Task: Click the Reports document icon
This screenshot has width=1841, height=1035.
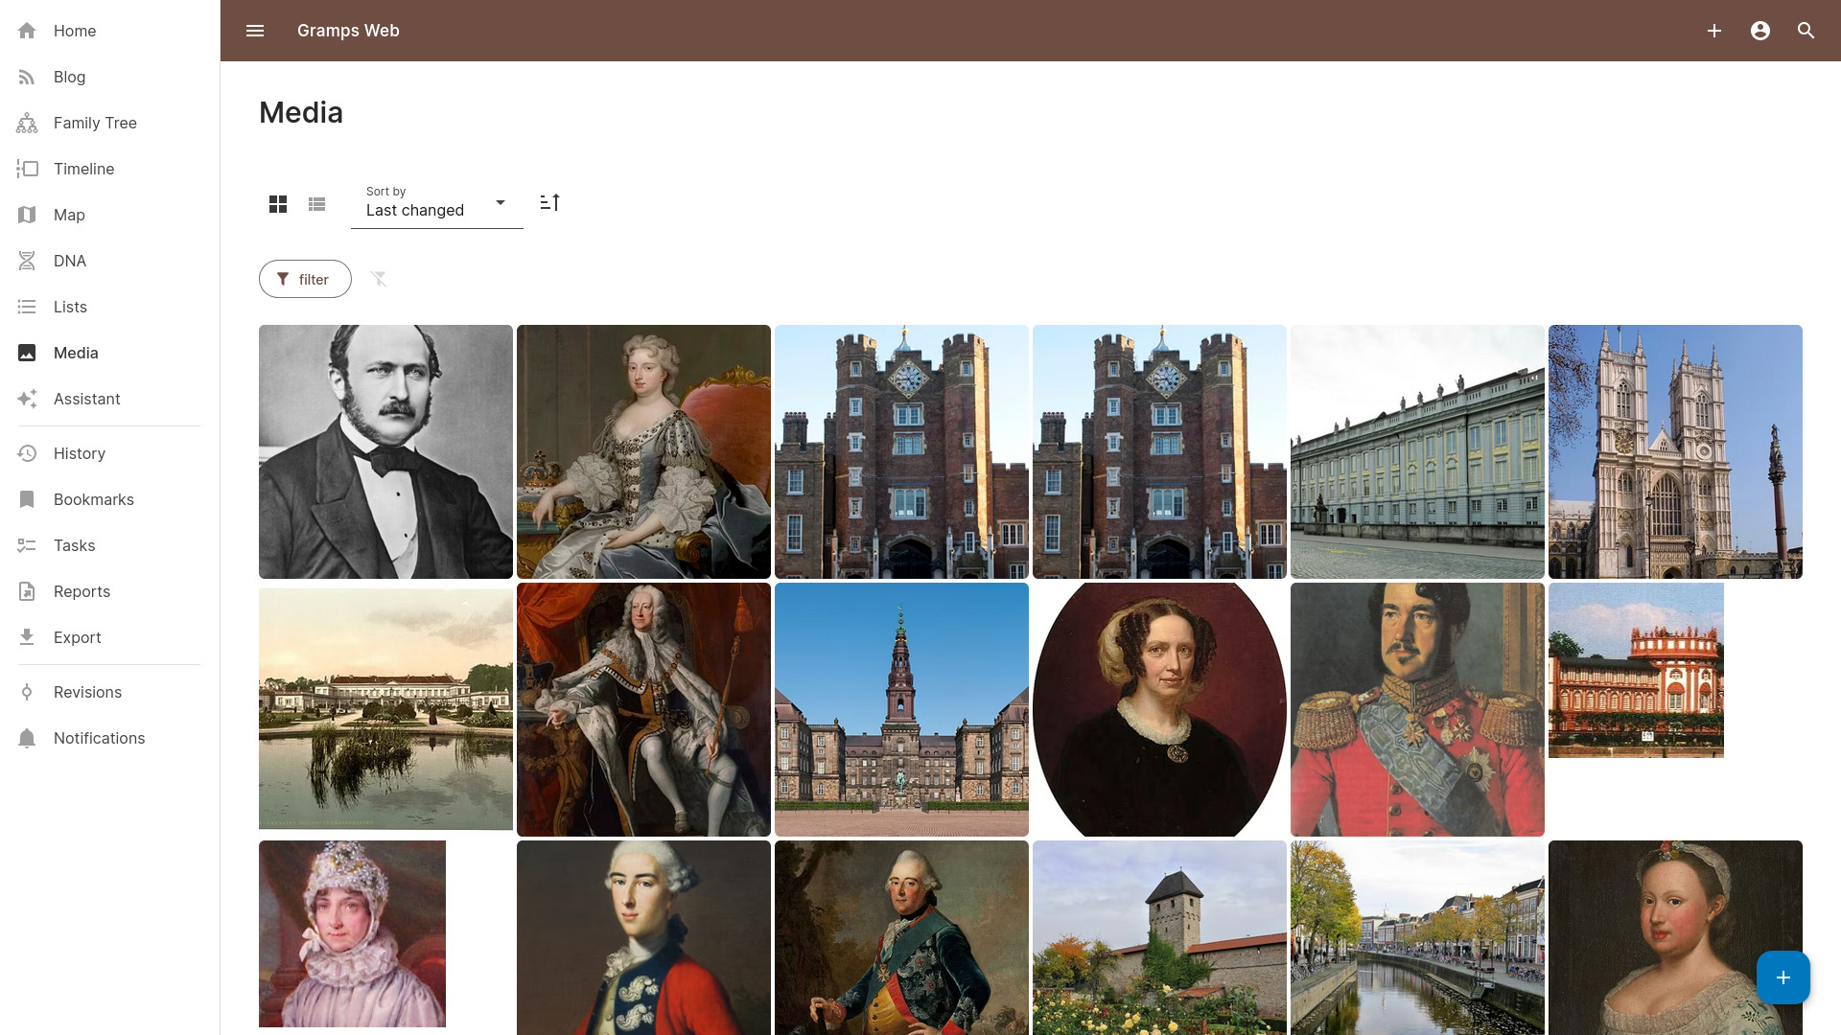Action: point(27,591)
